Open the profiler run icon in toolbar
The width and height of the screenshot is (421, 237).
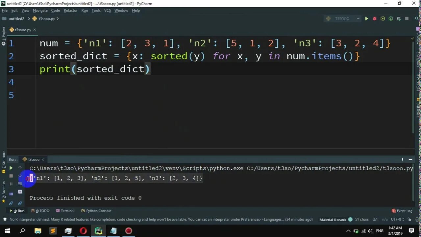pos(391,19)
